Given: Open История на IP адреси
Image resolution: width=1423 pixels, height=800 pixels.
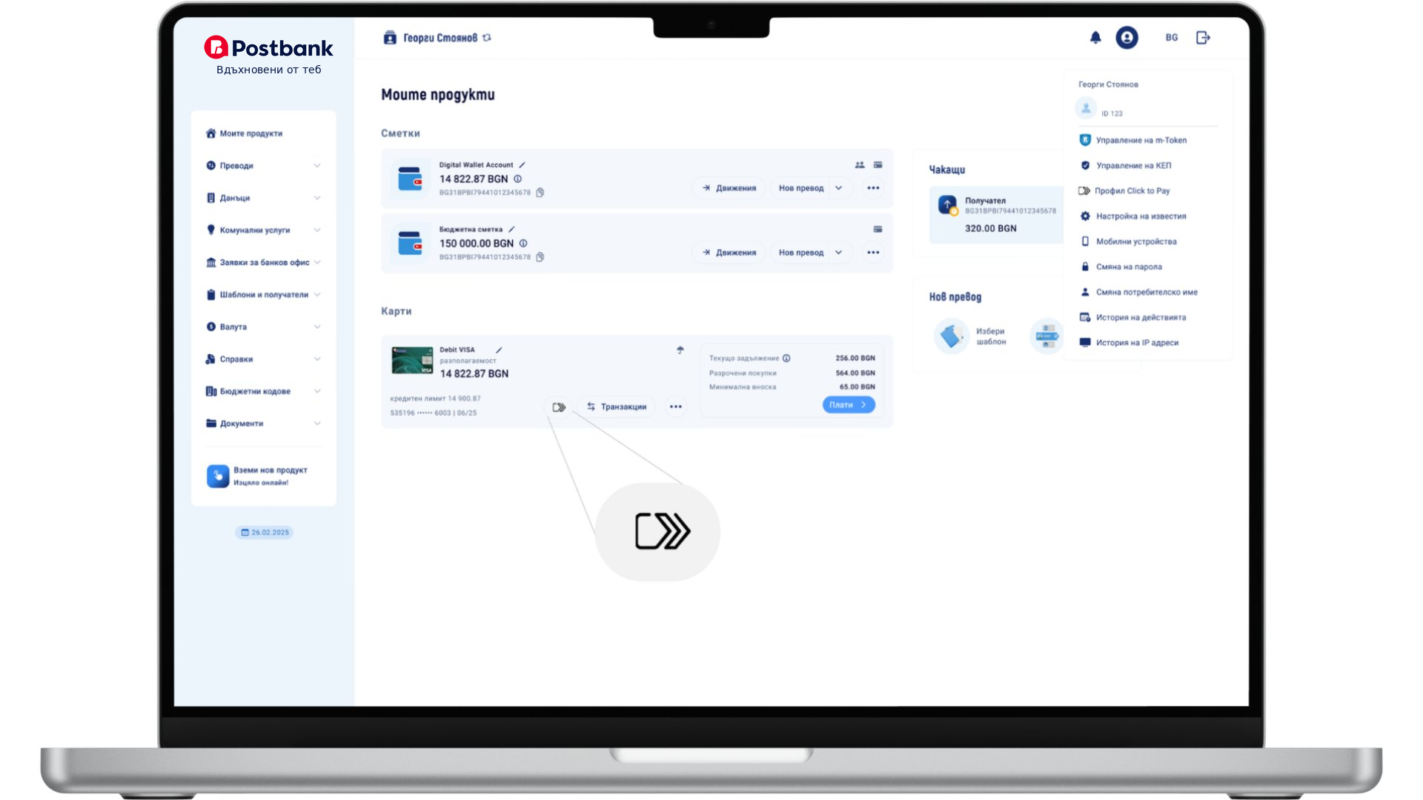Looking at the screenshot, I should point(1129,343).
